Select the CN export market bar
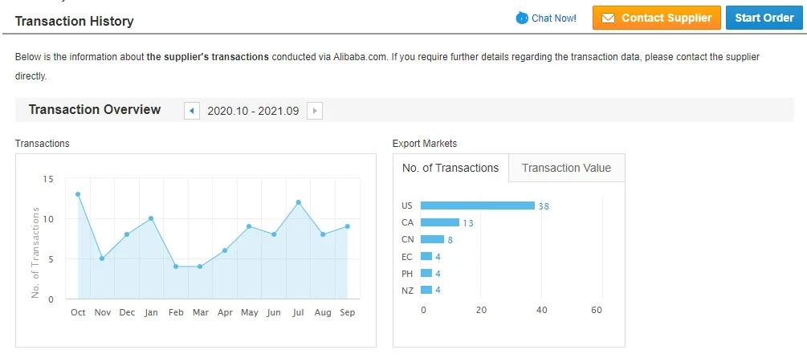This screenshot has width=807, height=358. 432,239
